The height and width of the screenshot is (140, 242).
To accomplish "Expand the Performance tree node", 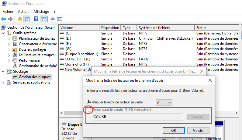I will [x=9, y=60].
